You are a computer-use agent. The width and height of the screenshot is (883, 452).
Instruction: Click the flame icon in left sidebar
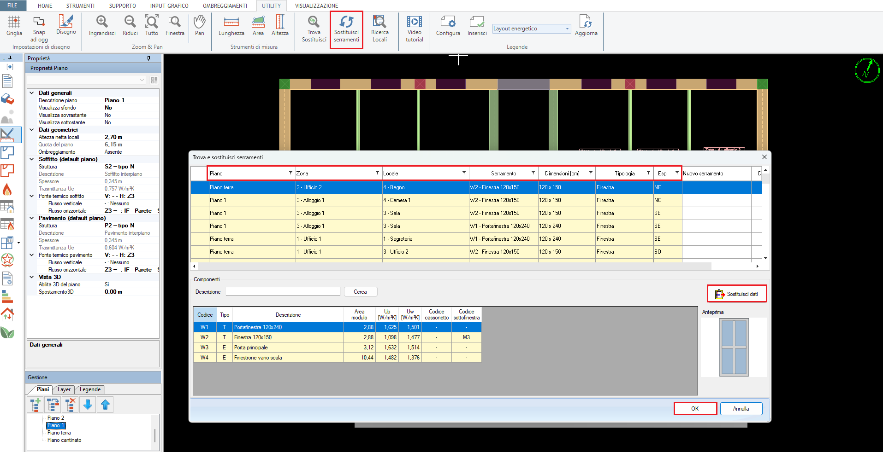tap(7, 189)
